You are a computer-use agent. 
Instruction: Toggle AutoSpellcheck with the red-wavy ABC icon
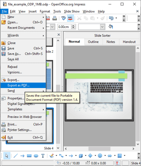coord(70,18)
